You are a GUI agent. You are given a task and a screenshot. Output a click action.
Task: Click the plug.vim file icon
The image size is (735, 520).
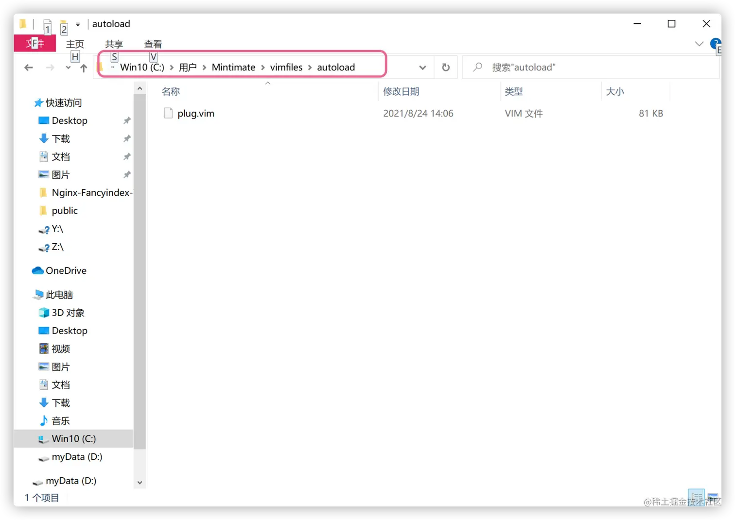[168, 113]
